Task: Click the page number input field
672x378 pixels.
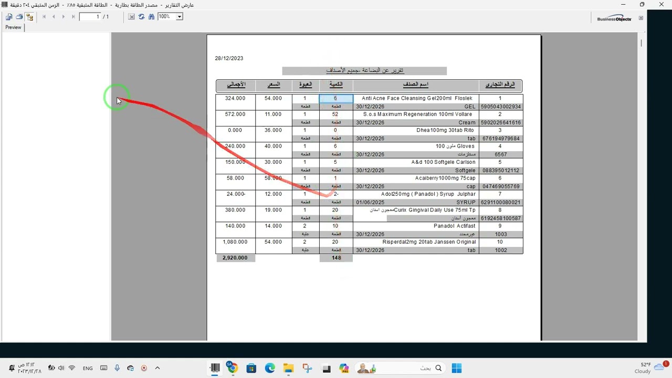Action: coord(90,17)
